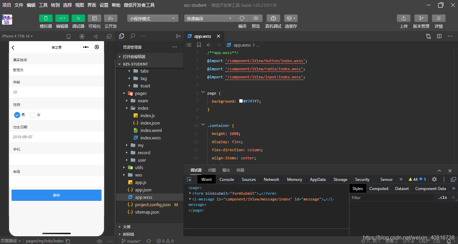Viewport: 458px width, 244px height.
Task: Click the Preview eye icon
Action: click(x=256, y=18)
